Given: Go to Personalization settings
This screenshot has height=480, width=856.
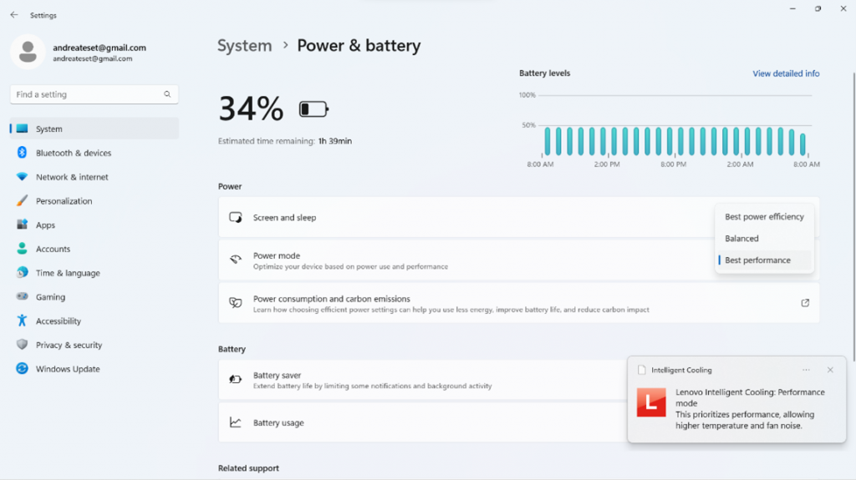Looking at the screenshot, I should [x=64, y=201].
